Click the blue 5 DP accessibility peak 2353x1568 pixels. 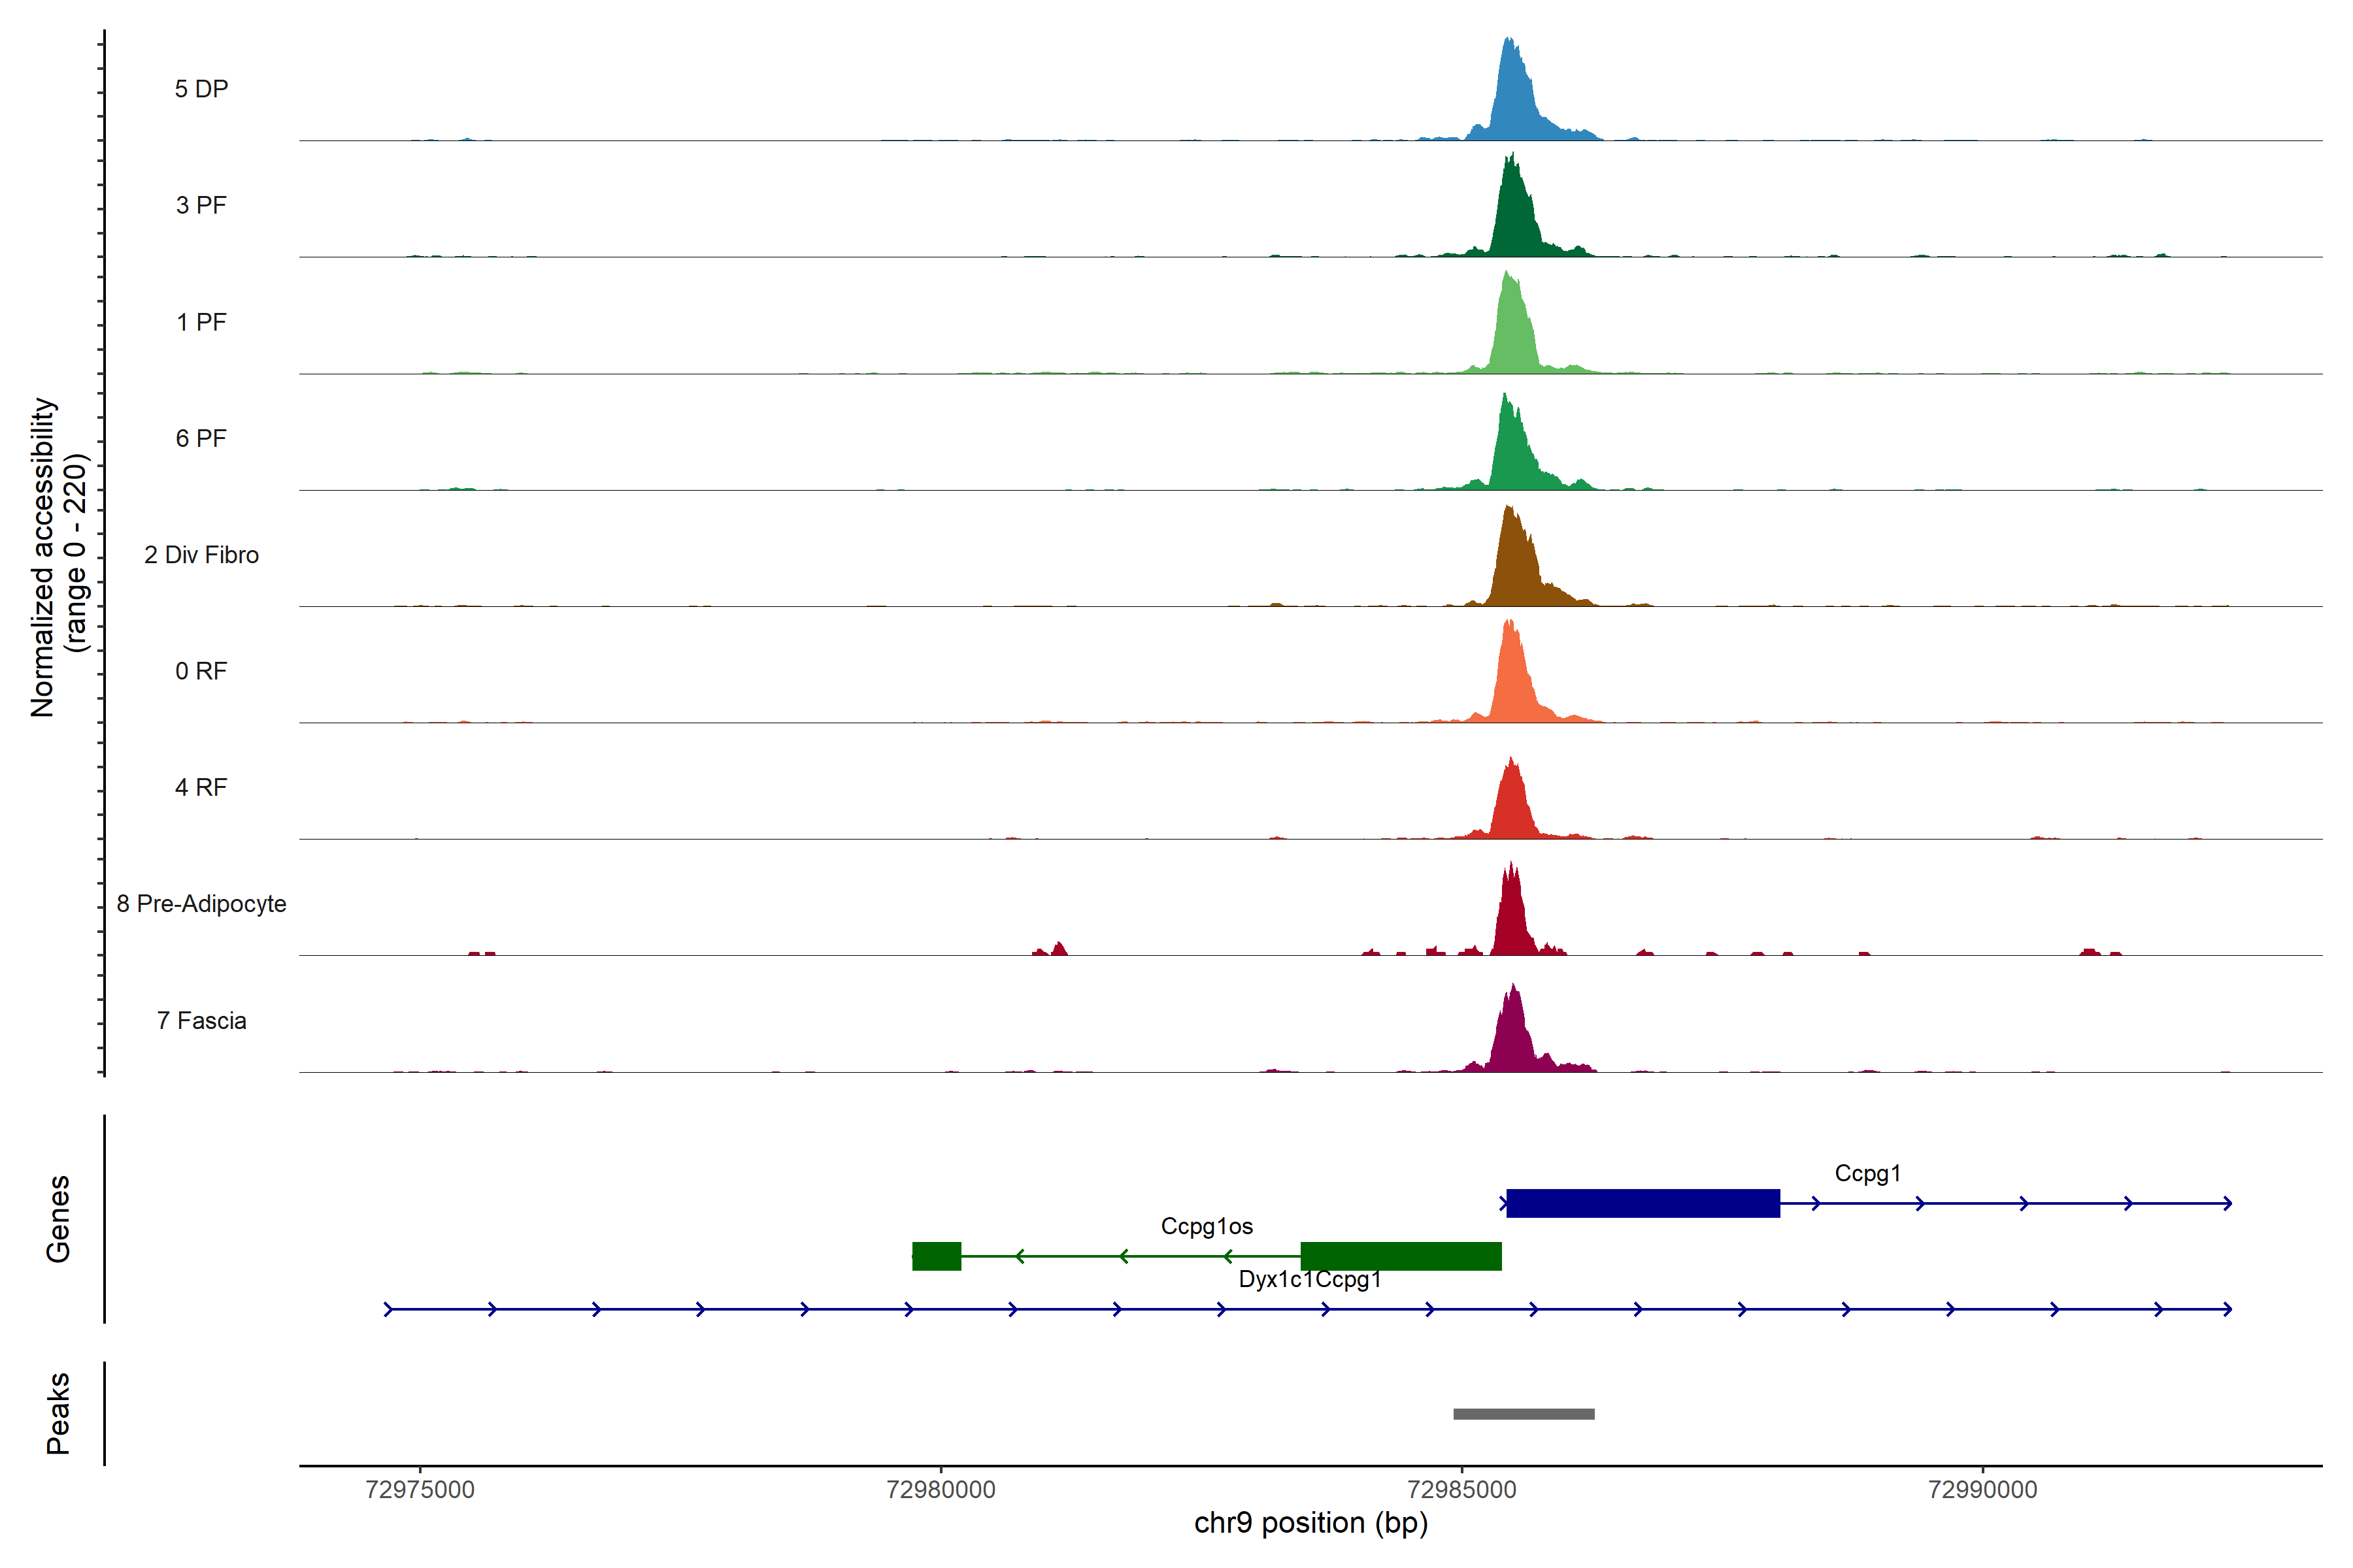click(1512, 100)
